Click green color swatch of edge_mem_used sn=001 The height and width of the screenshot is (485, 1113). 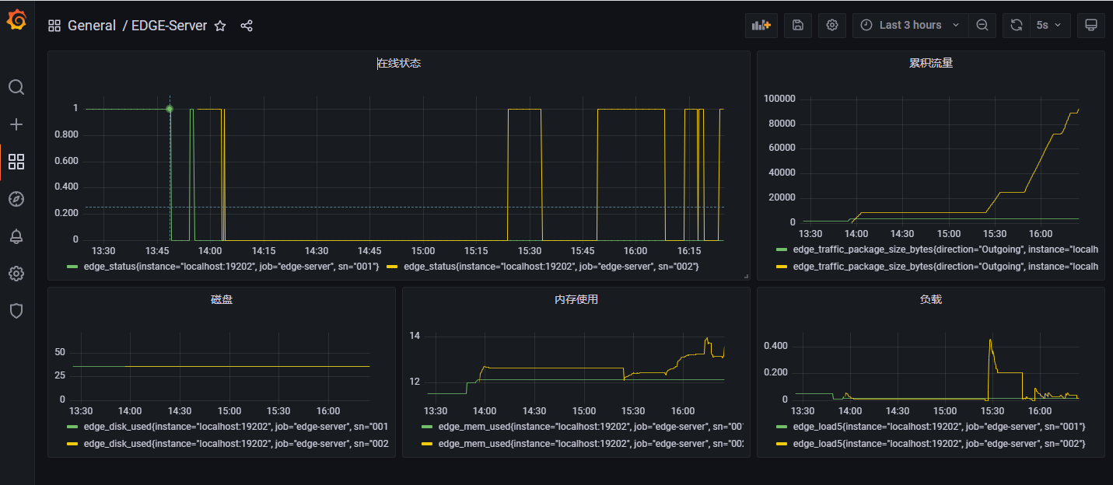coord(427,427)
